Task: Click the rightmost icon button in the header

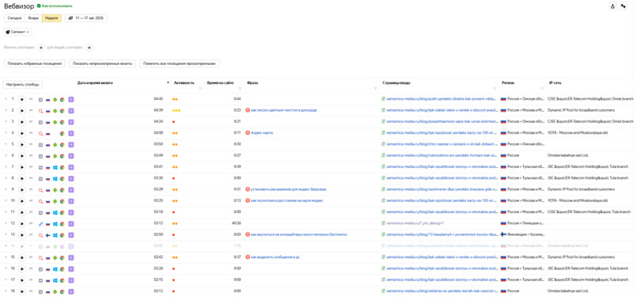Action: point(623,6)
